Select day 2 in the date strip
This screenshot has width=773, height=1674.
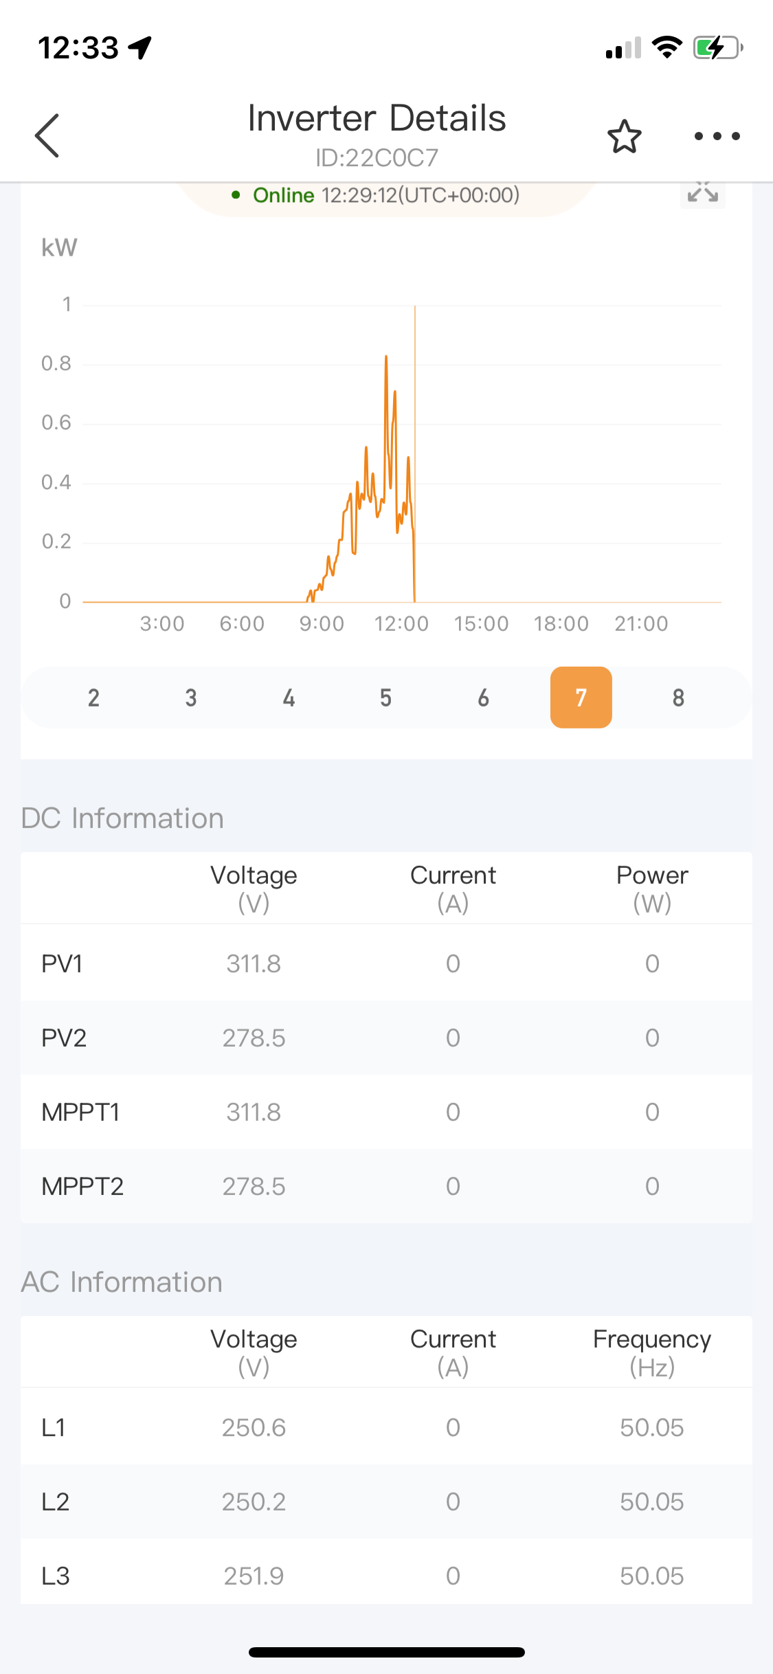[93, 697]
